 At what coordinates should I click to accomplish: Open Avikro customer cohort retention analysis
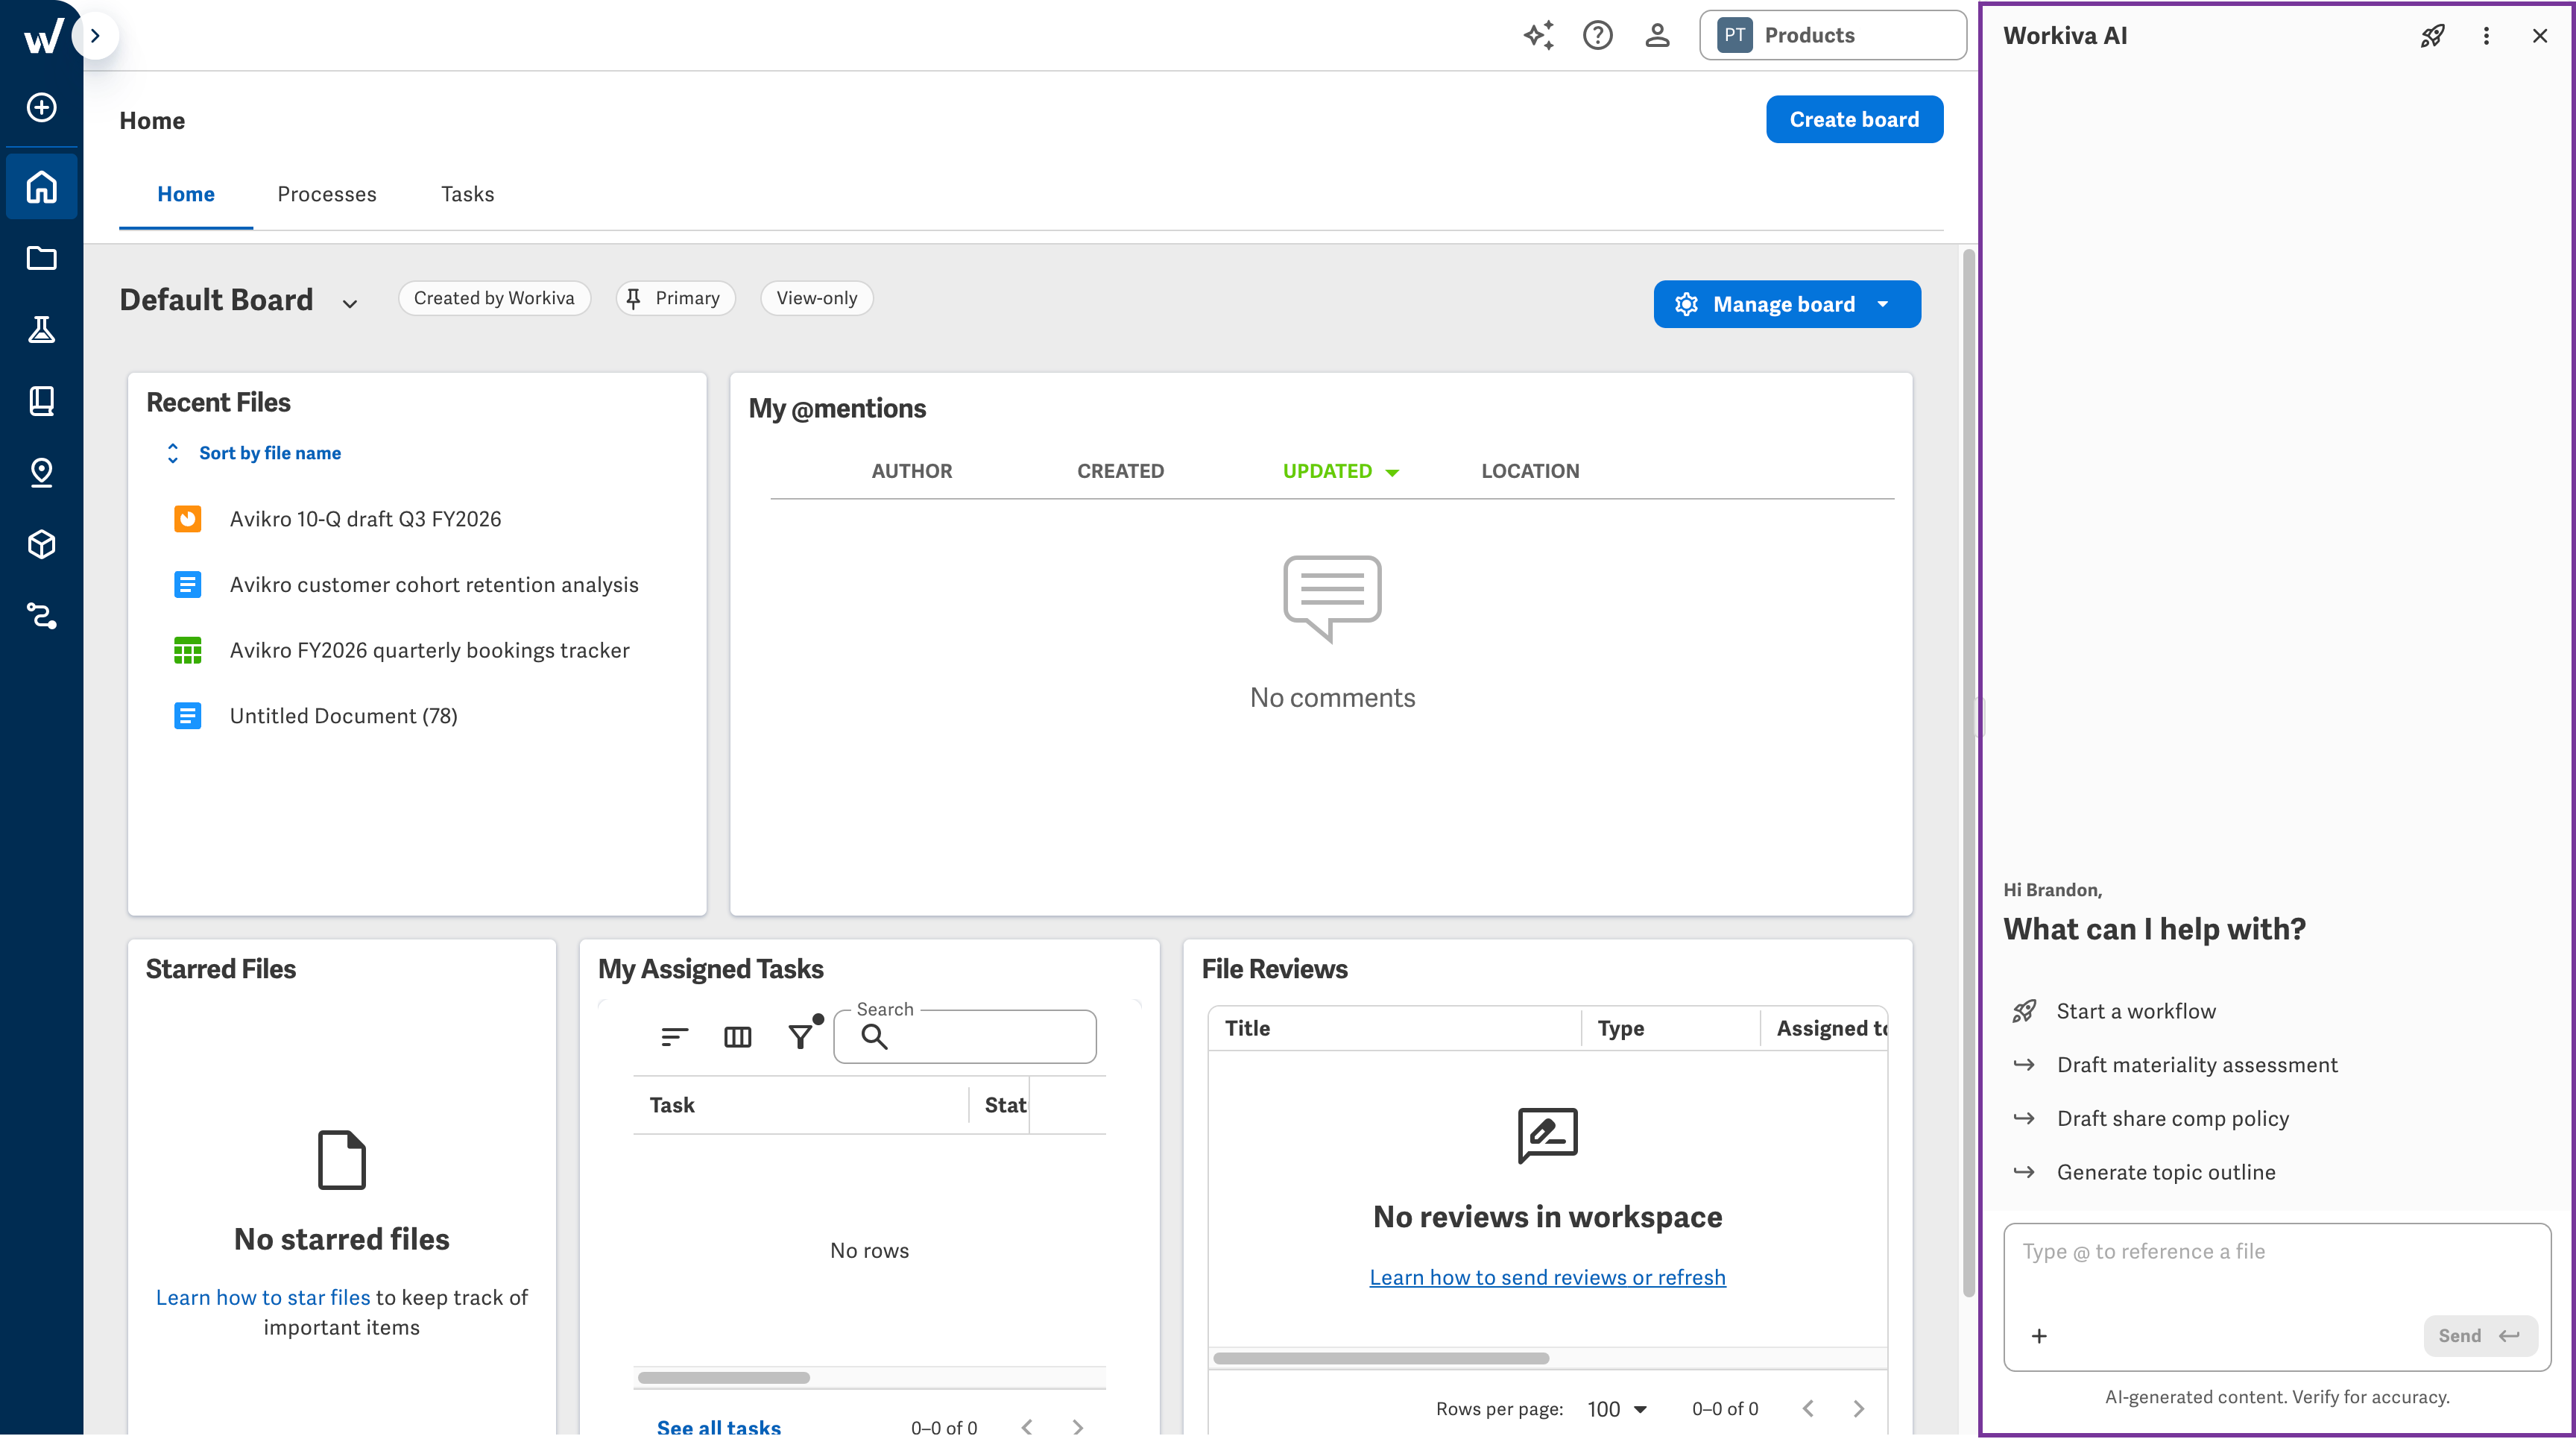(x=434, y=585)
